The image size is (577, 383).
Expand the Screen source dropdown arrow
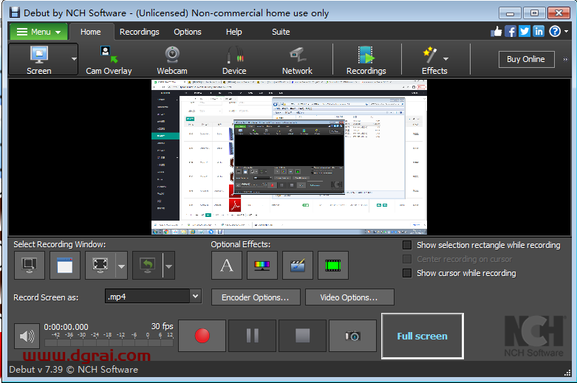[74, 59]
